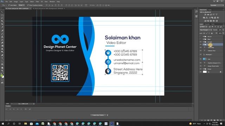
Task: Switch to the Paths panel tab
Action: (x=213, y=24)
